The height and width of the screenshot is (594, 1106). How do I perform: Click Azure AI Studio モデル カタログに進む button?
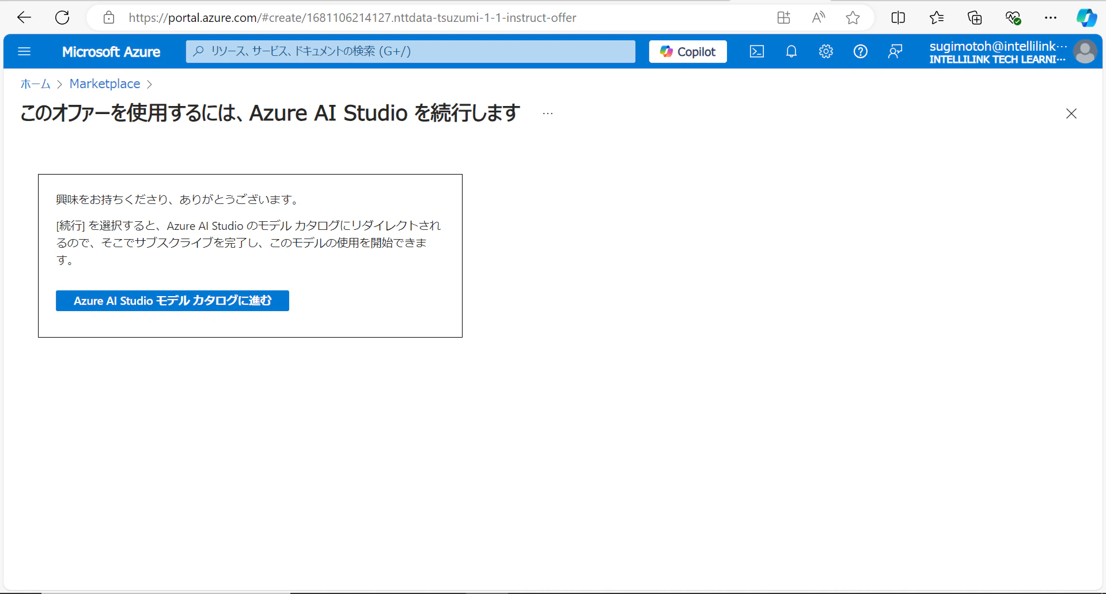172,301
